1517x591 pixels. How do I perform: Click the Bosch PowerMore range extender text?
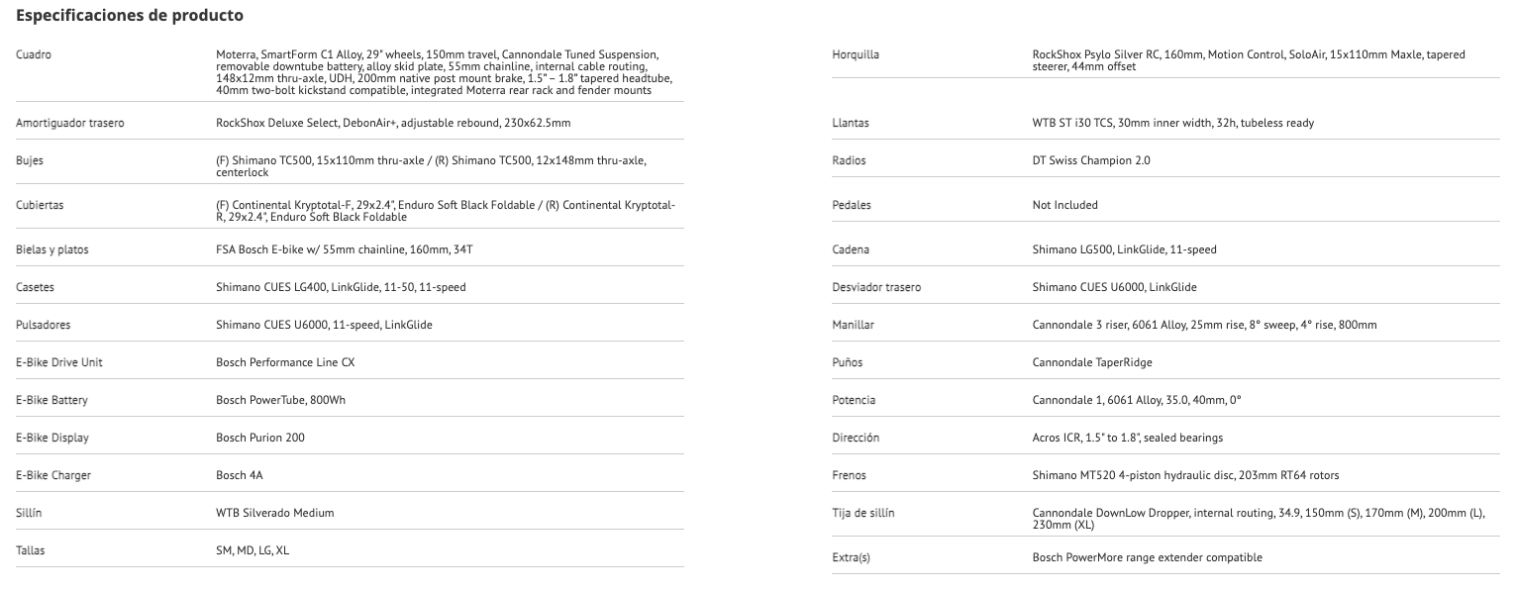point(1147,557)
